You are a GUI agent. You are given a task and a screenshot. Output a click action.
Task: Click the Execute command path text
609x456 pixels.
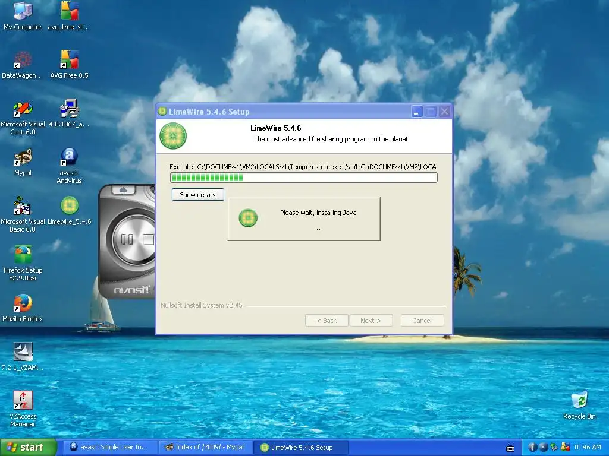coord(304,167)
